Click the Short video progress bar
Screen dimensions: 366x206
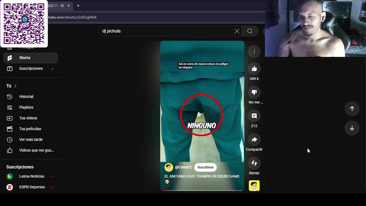pos(202,190)
